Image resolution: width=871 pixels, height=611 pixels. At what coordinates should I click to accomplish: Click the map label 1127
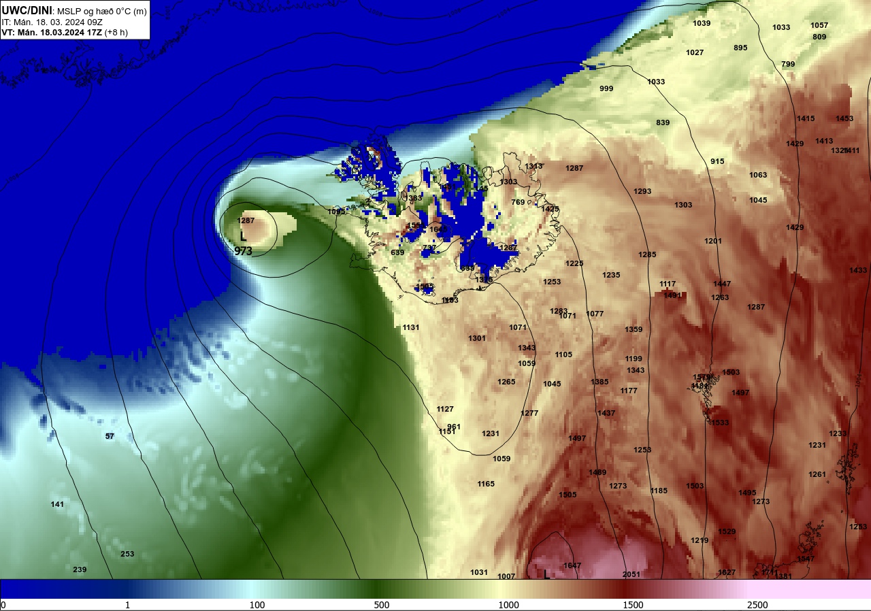pos(445,409)
